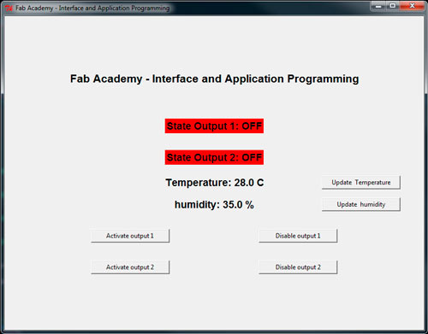
Task: Close the Fab Academy window
Action: coord(412,6)
